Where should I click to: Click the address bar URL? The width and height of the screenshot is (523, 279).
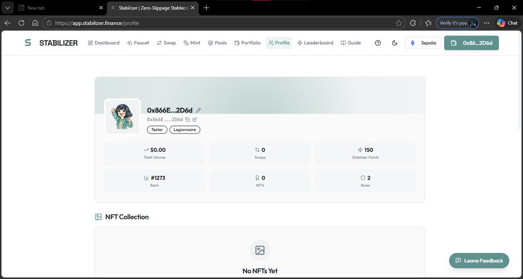click(x=98, y=23)
